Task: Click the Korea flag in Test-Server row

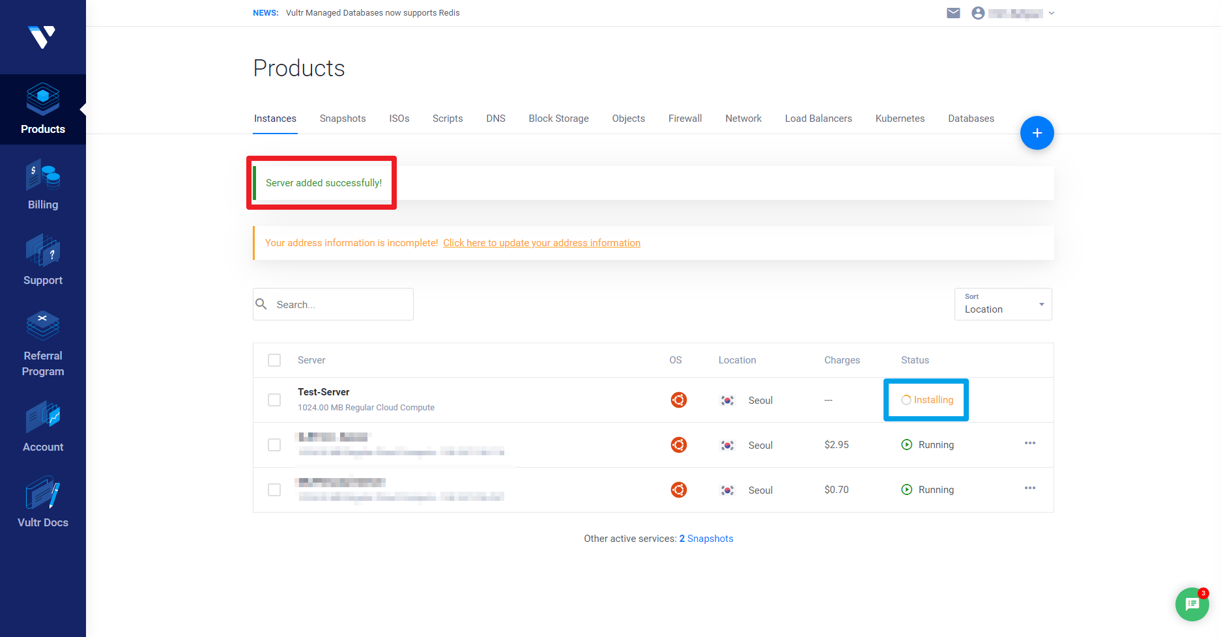Action: pyautogui.click(x=728, y=401)
